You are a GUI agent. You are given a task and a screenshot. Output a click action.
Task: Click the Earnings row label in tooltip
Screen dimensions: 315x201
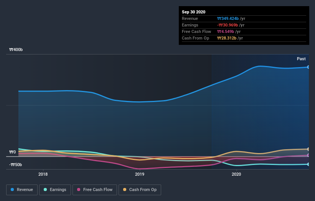pyautogui.click(x=190, y=25)
